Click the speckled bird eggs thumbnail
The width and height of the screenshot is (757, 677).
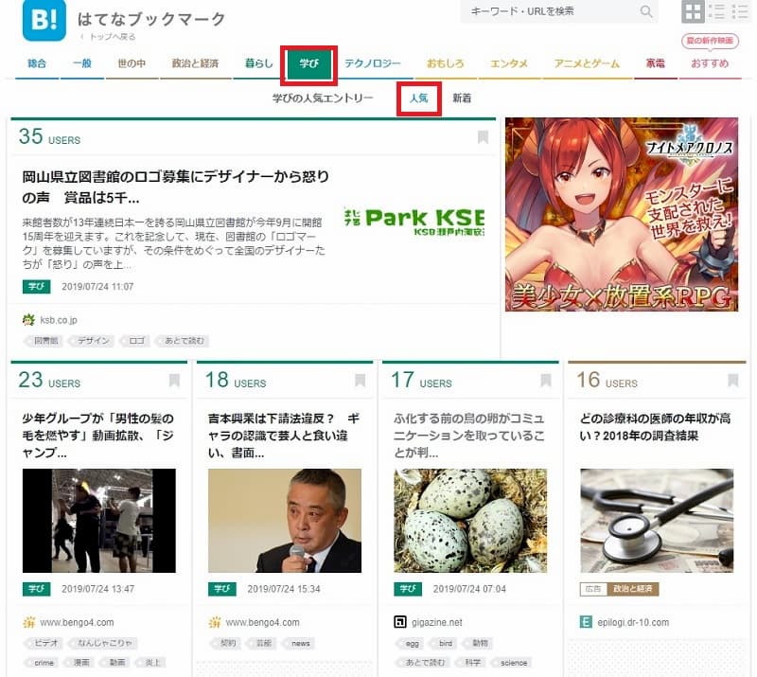470,521
